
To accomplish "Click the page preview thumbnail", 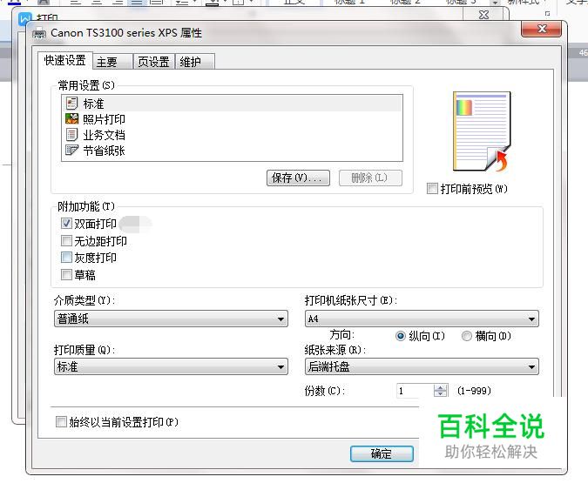I will point(482,131).
